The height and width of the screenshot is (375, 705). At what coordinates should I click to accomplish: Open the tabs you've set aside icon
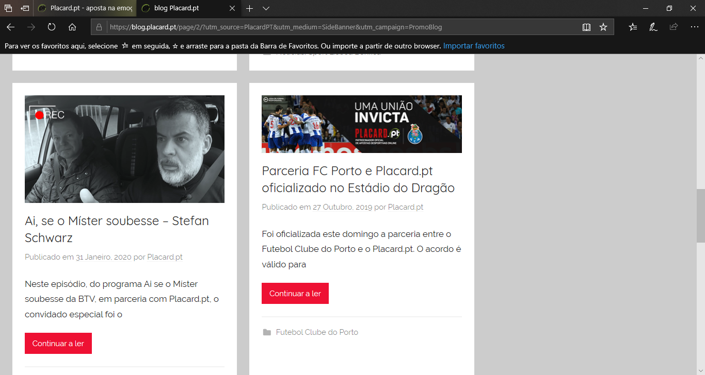pos(8,8)
